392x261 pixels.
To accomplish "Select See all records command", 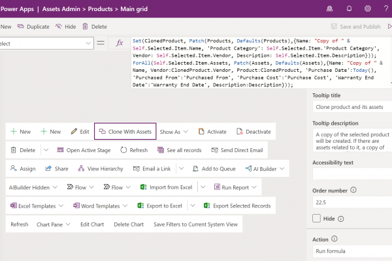I will pos(179,150).
